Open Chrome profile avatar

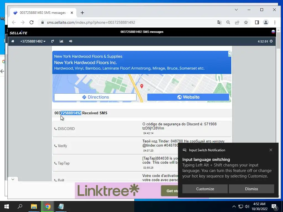(266, 22)
